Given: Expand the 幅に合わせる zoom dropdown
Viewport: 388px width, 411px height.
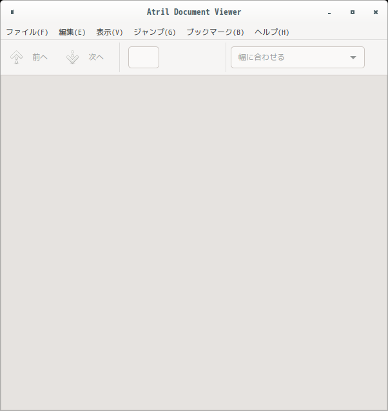Looking at the screenshot, I should (x=298, y=57).
